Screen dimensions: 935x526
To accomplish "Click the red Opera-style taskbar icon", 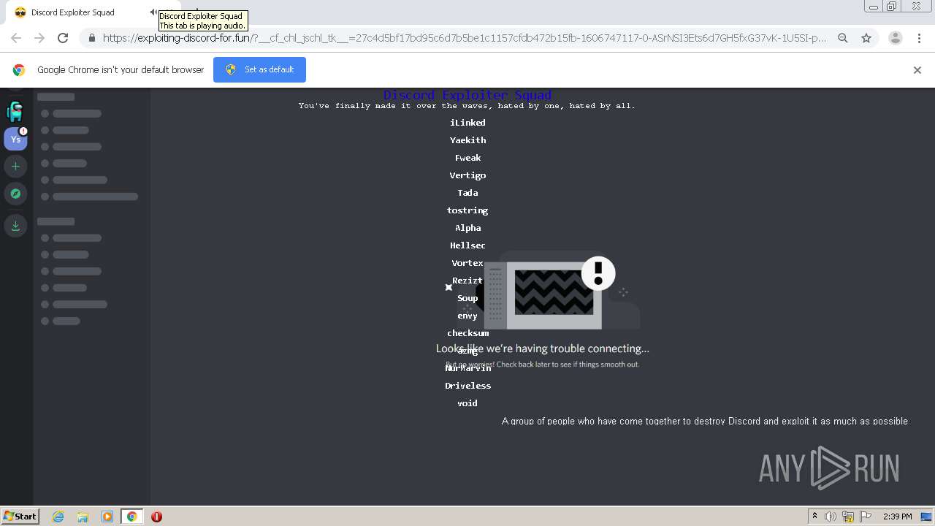I will (156, 517).
